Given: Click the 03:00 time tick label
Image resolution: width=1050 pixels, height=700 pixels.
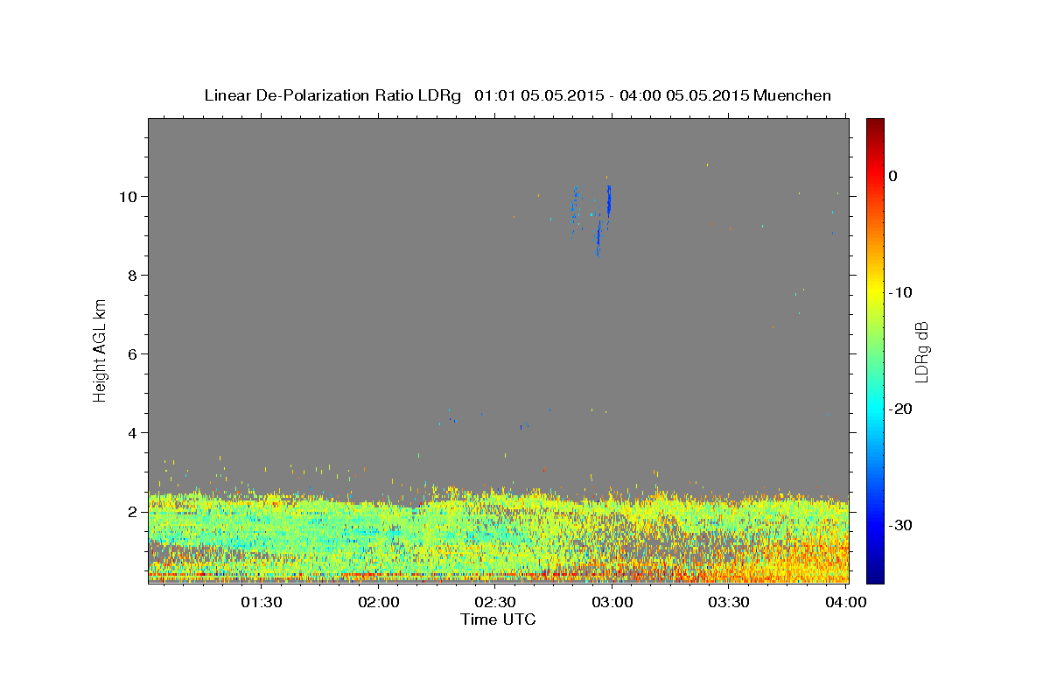Looking at the screenshot, I should (x=612, y=602).
